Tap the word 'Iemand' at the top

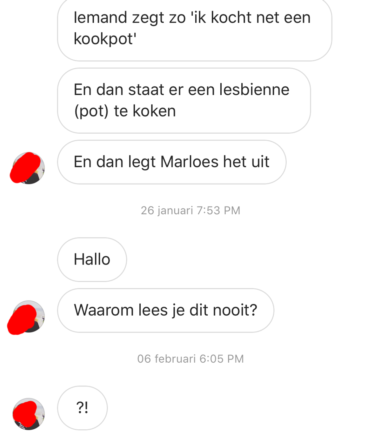pyautogui.click(x=101, y=17)
